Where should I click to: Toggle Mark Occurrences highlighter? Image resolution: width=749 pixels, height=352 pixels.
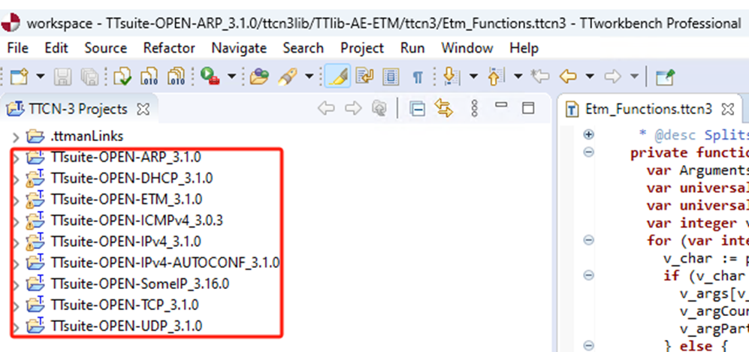click(x=338, y=76)
